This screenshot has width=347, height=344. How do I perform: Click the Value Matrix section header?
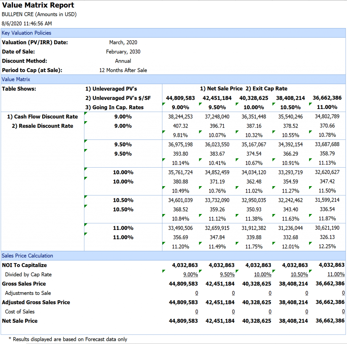173,79
